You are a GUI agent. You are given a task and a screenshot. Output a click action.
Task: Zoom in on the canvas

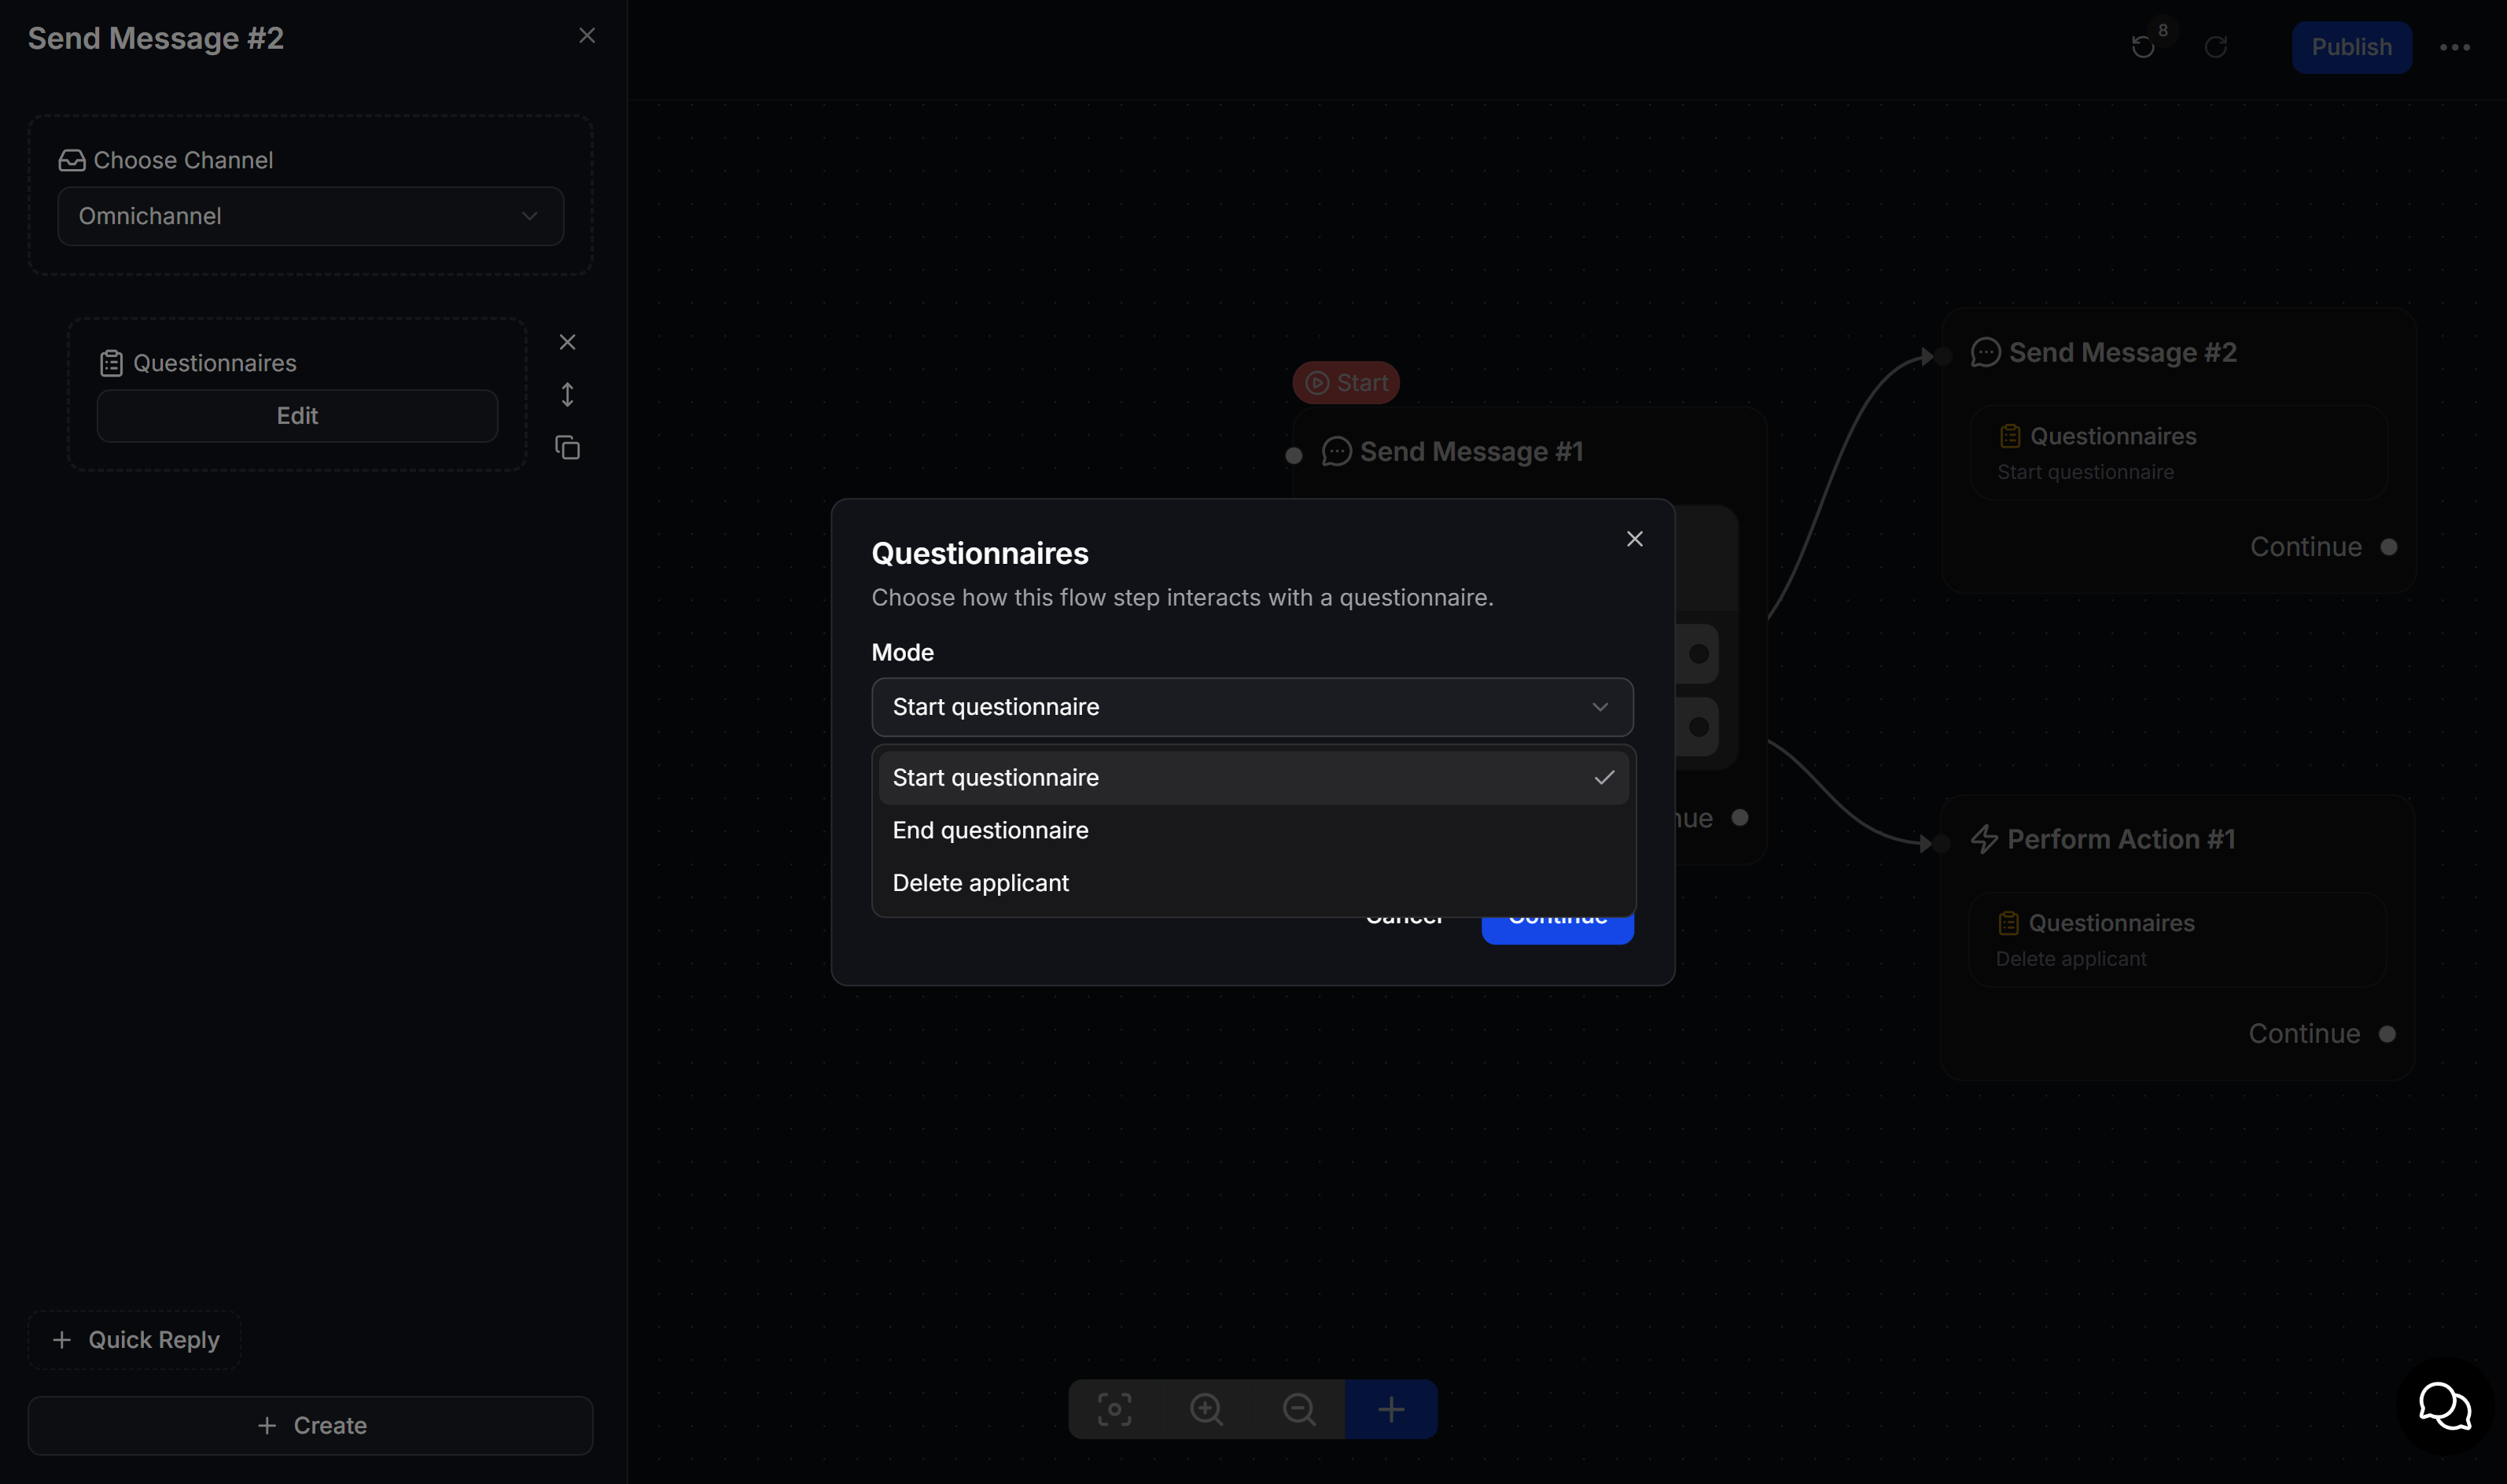coord(1206,1410)
